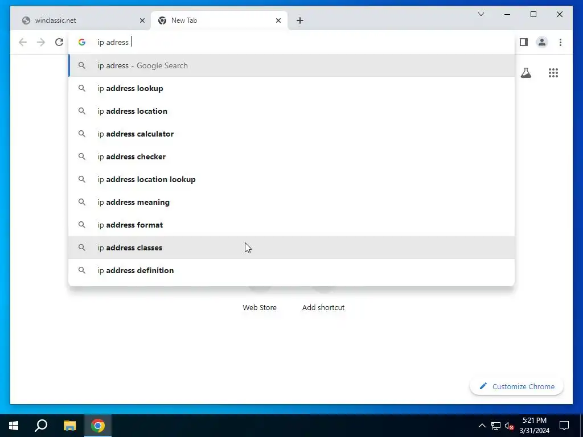
Task: Open the network tray icon
Action: click(x=496, y=426)
